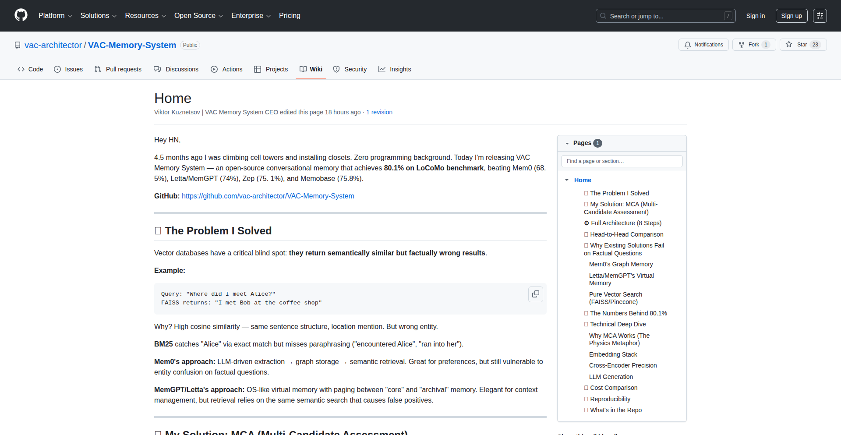Viewport: 841px width, 435px height.
Task: Jump to Letta/MemGPT's Virtual Memory section
Action: [x=622, y=279]
